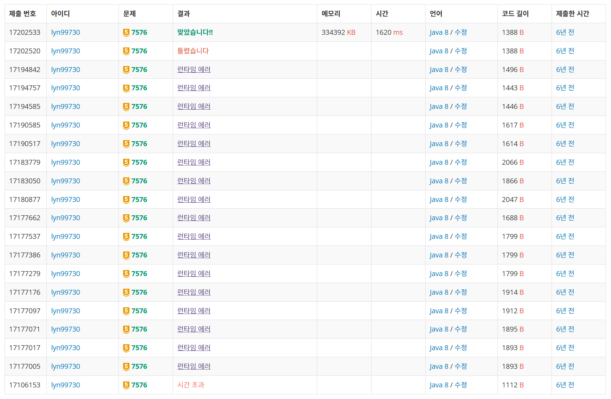
Task: Click the tier badge icon in row 17202520
Action: click(x=126, y=51)
